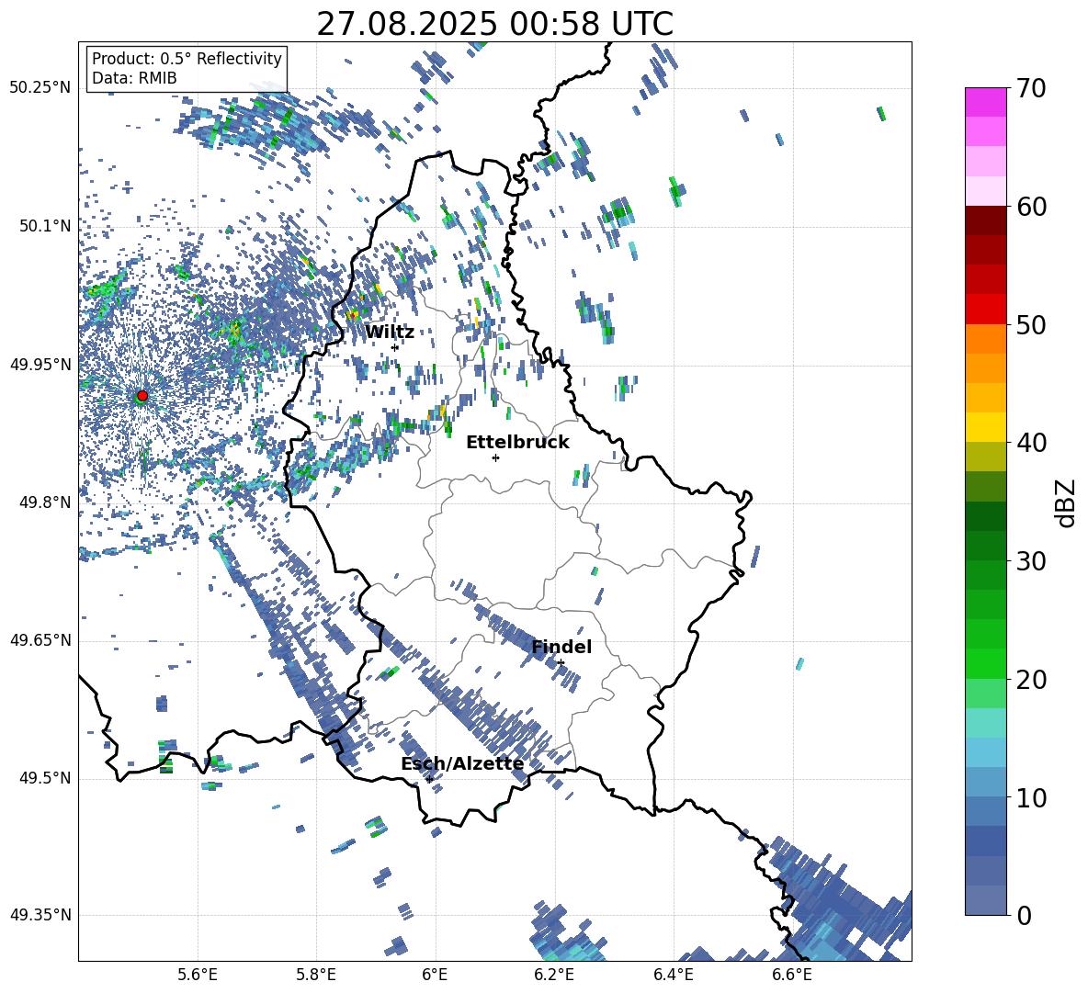Click the title 27.08.2025 00:58 UTC
The image size is (1088, 993).
[494, 24]
